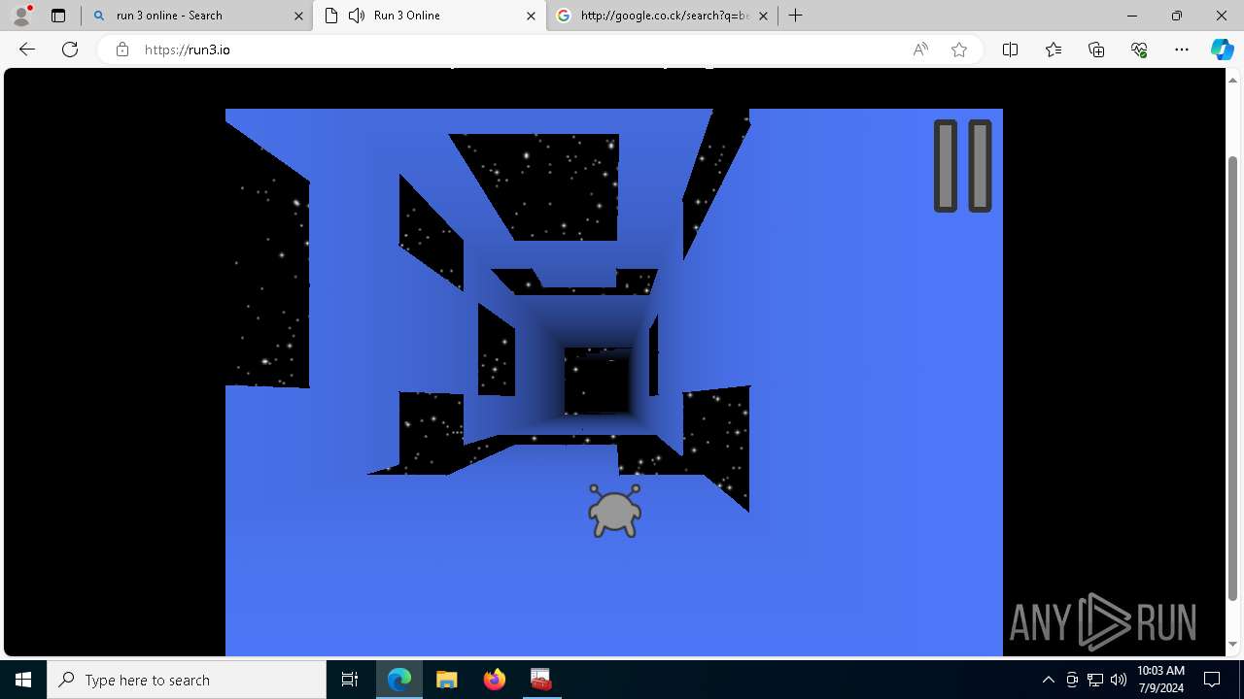Open Edge Settings and more menu
This screenshot has width=1244, height=699.
coord(1182,50)
